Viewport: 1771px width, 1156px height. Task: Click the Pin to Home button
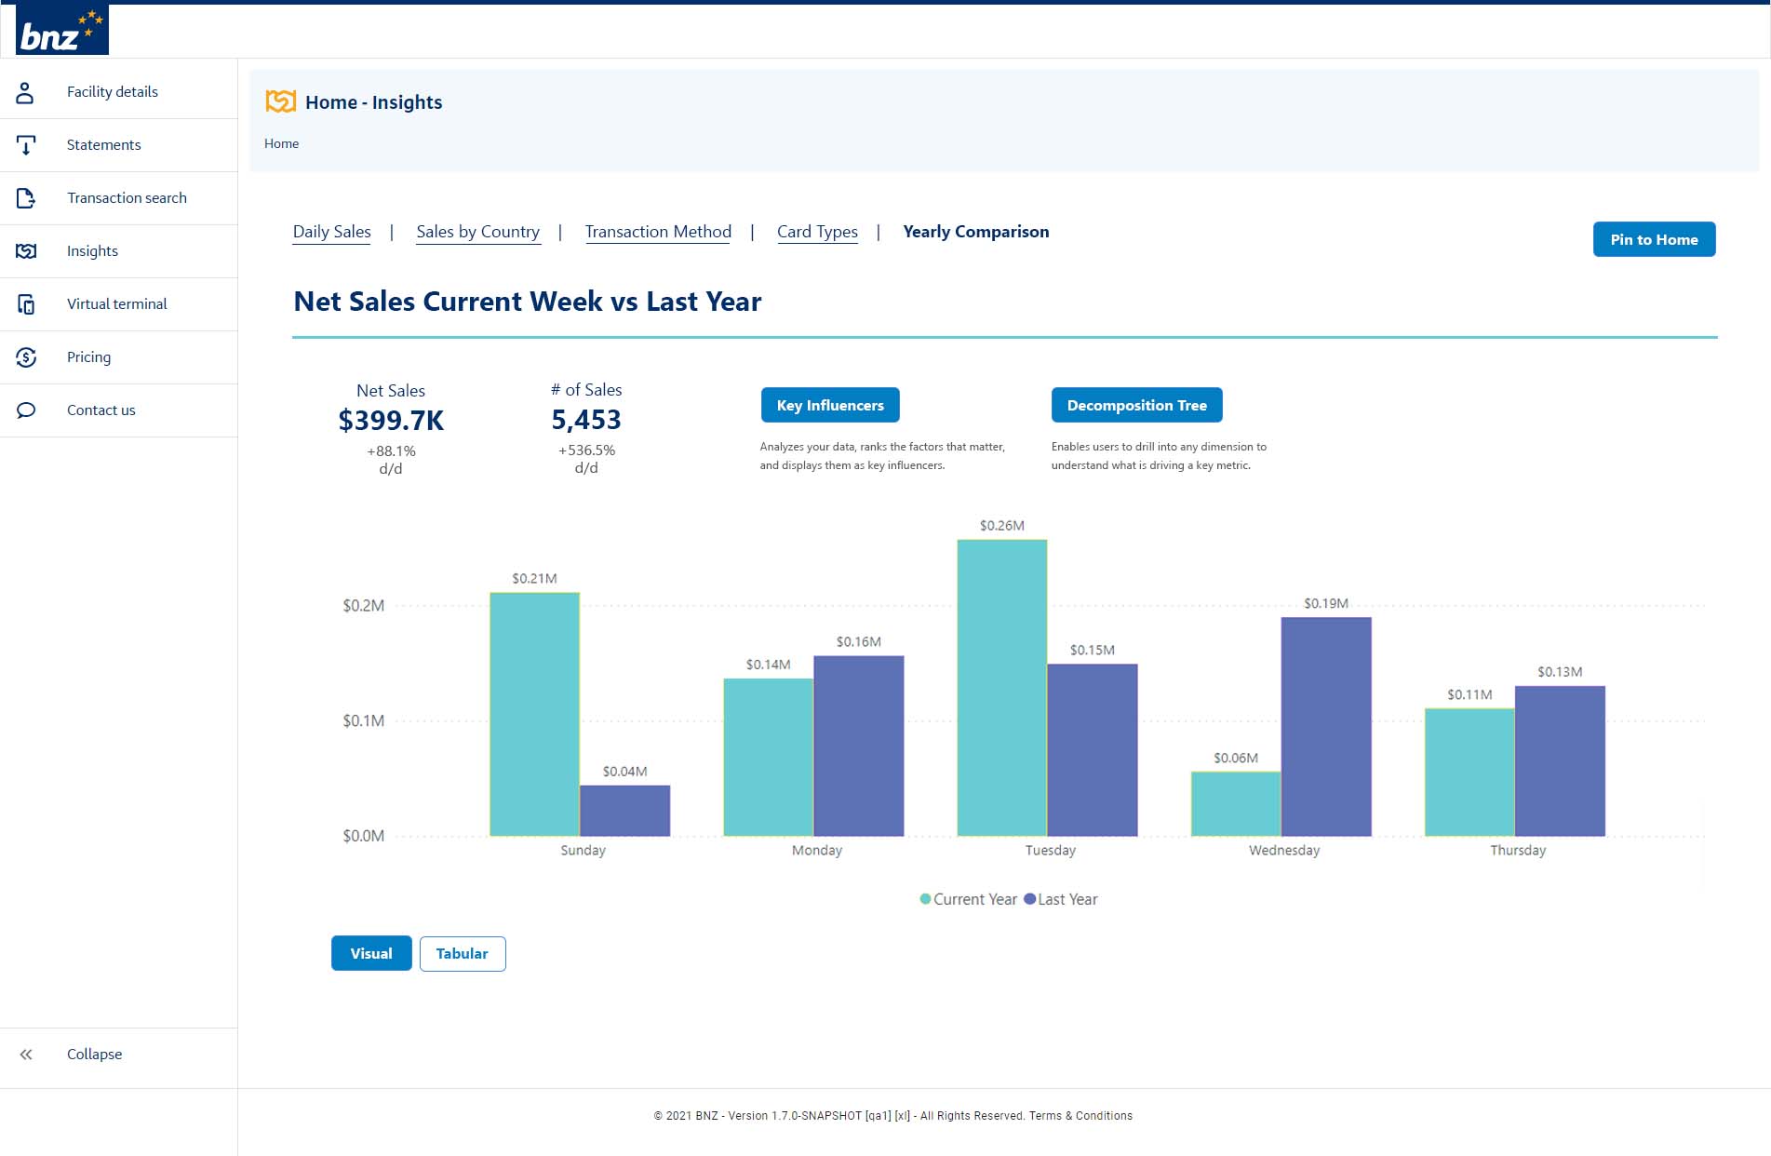1654,239
